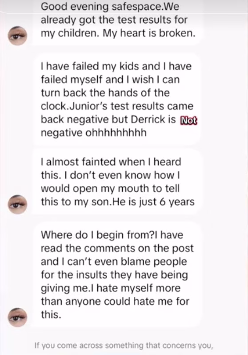Select the message starting "I have failed my kids"
Image resolution: width=248 pixels, height=355 pixels.
click(x=118, y=99)
